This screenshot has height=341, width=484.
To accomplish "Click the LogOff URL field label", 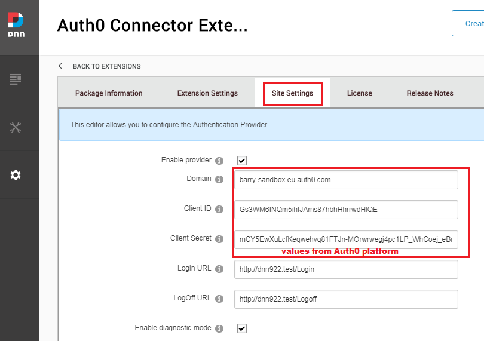I will tap(192, 298).
